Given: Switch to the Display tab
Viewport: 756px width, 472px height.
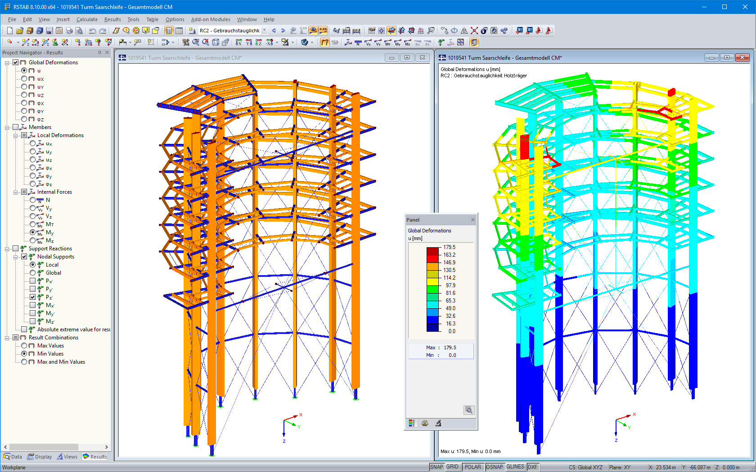Looking at the screenshot, I should [40, 456].
